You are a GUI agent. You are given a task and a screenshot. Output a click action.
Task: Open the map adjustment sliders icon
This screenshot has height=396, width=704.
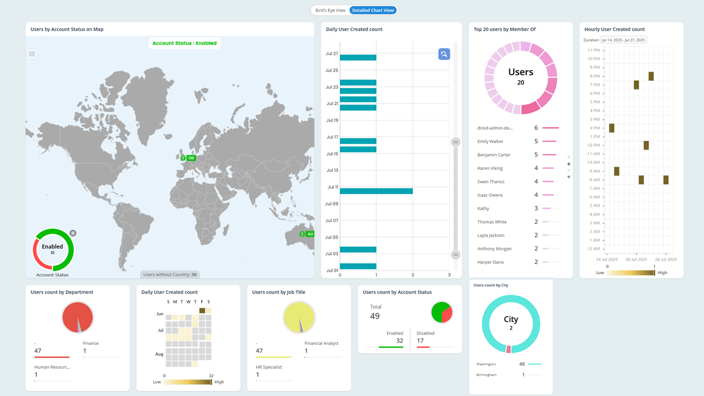click(32, 53)
